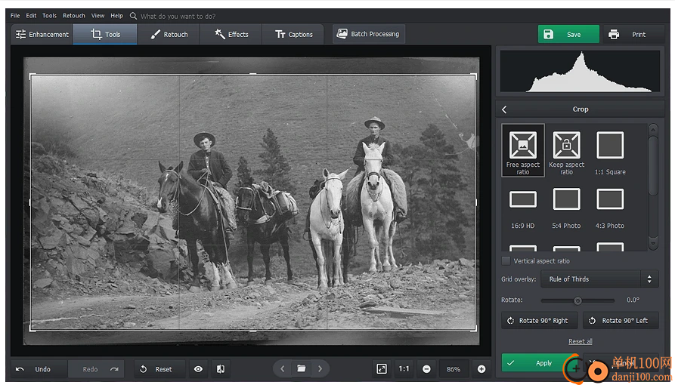675x385 pixels.
Task: Select the 16:9 HD crop preset
Action: 523,208
